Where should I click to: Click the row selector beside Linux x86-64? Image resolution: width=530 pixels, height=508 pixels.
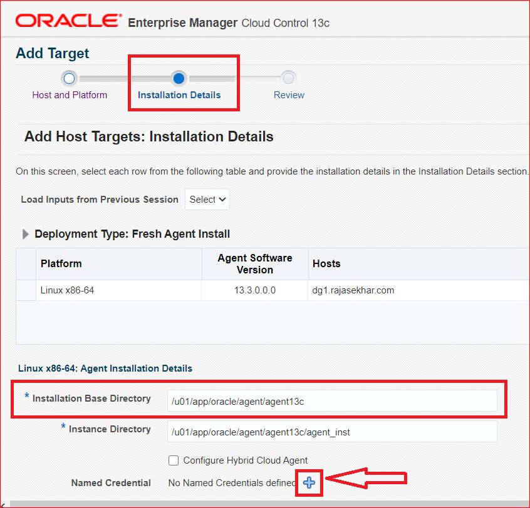point(26,290)
